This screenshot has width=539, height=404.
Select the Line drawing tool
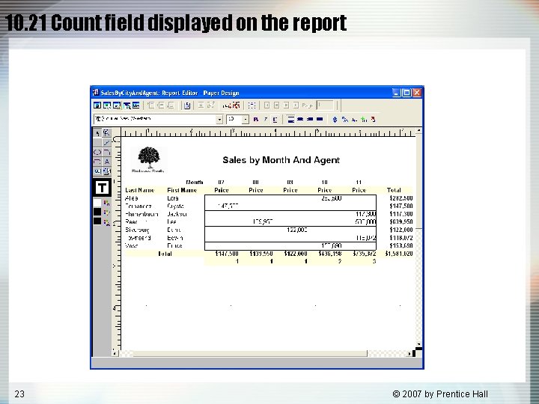point(106,142)
